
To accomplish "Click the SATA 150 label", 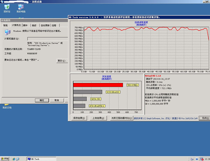I will tap(96, 99).
